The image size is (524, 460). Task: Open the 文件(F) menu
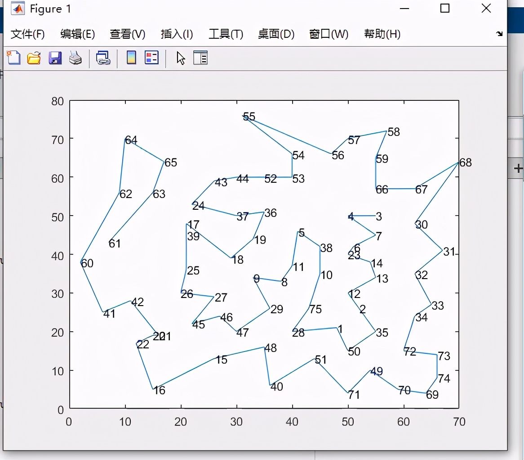28,34
